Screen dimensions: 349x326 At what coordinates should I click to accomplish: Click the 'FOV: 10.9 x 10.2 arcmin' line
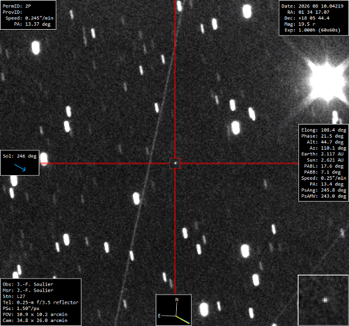tap(35, 315)
